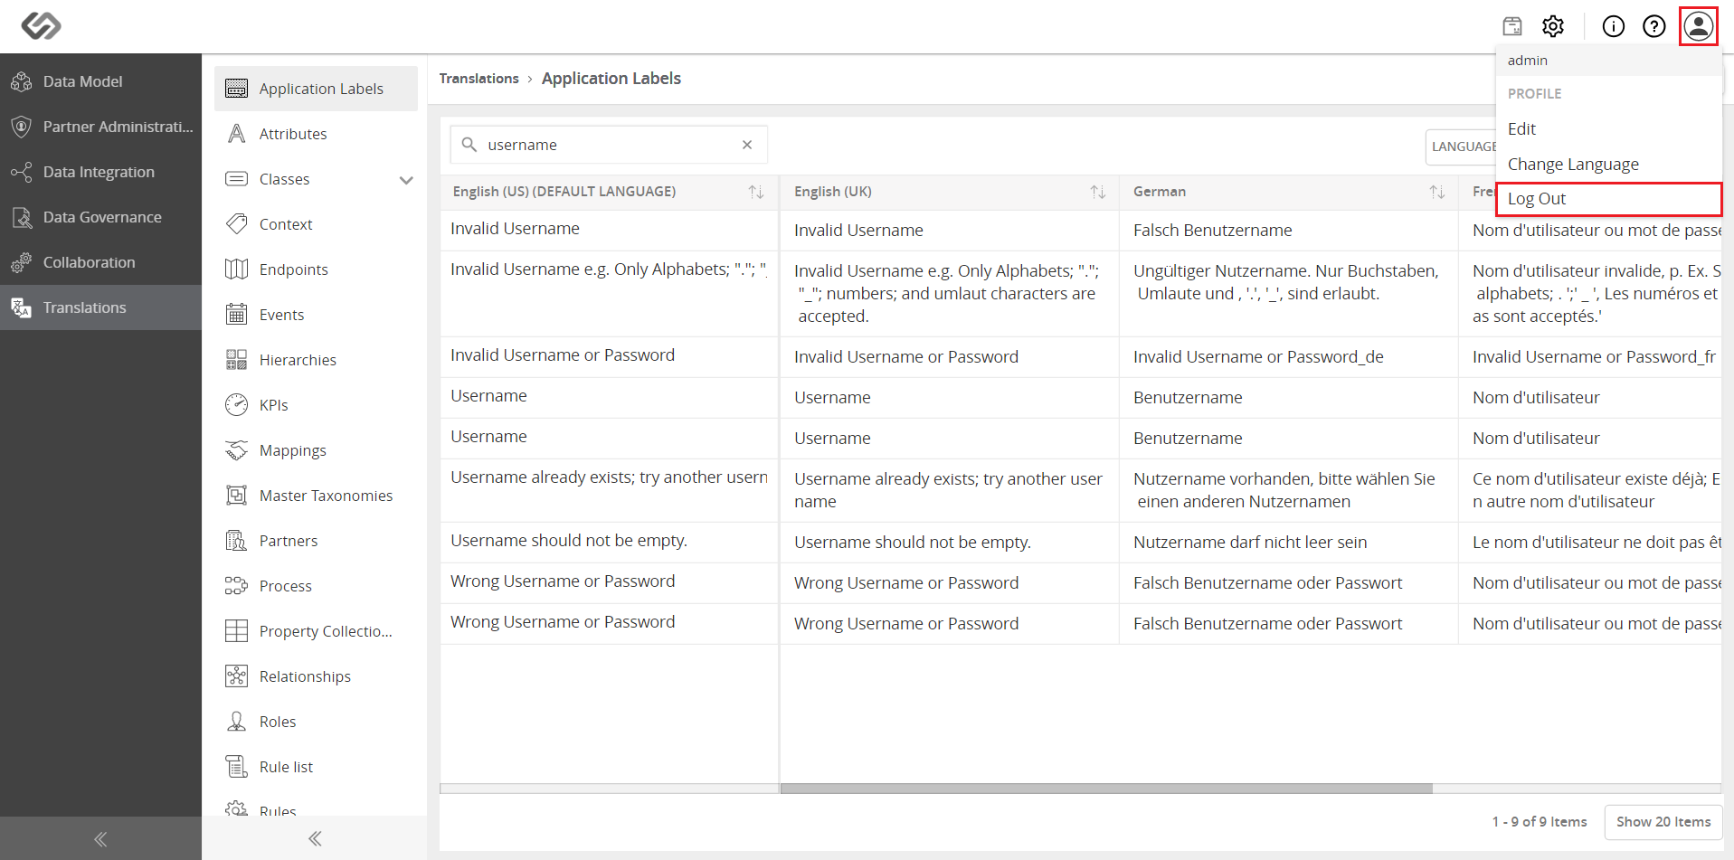This screenshot has width=1734, height=860.
Task: Click Translations breadcrumb link
Action: coord(479,79)
